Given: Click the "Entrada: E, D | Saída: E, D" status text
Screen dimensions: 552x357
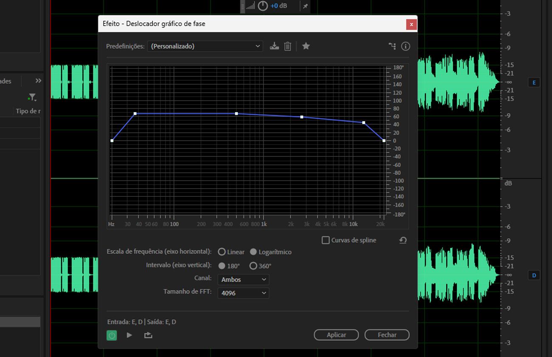Looking at the screenshot, I should coord(141,322).
